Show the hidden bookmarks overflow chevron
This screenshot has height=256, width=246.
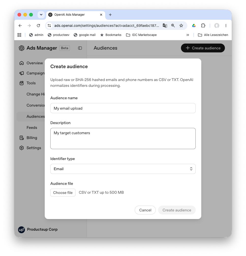[188, 35]
